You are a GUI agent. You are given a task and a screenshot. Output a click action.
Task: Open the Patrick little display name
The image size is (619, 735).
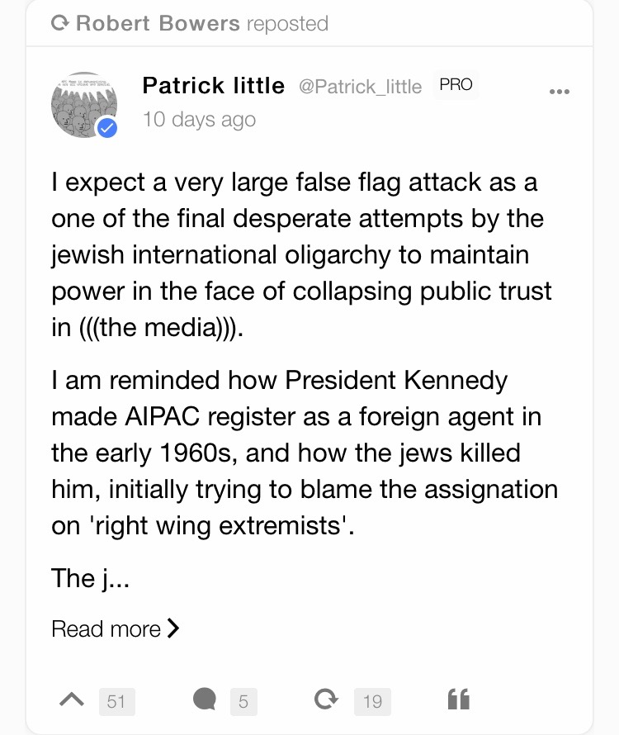[214, 86]
